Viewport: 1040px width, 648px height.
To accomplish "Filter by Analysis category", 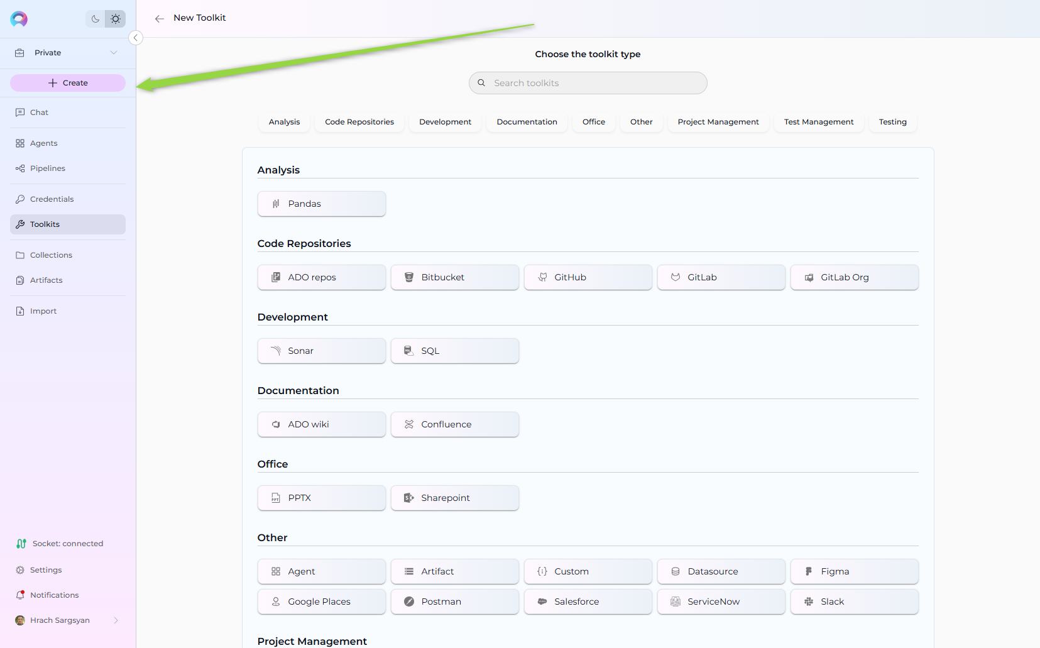I will 284,122.
